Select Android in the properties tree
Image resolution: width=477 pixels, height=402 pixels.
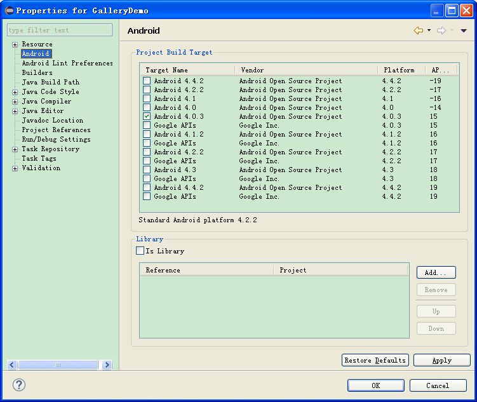coord(36,53)
